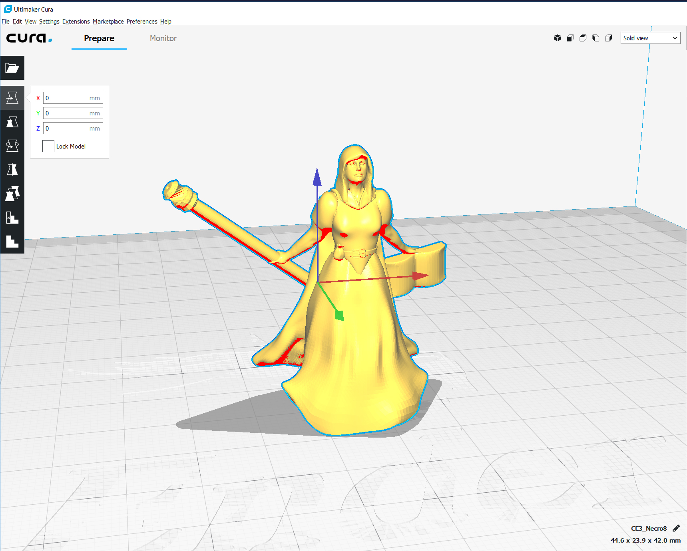Viewport: 687px width, 551px height.
Task: Click the CE3_Necro8 job name
Action: [x=649, y=528]
